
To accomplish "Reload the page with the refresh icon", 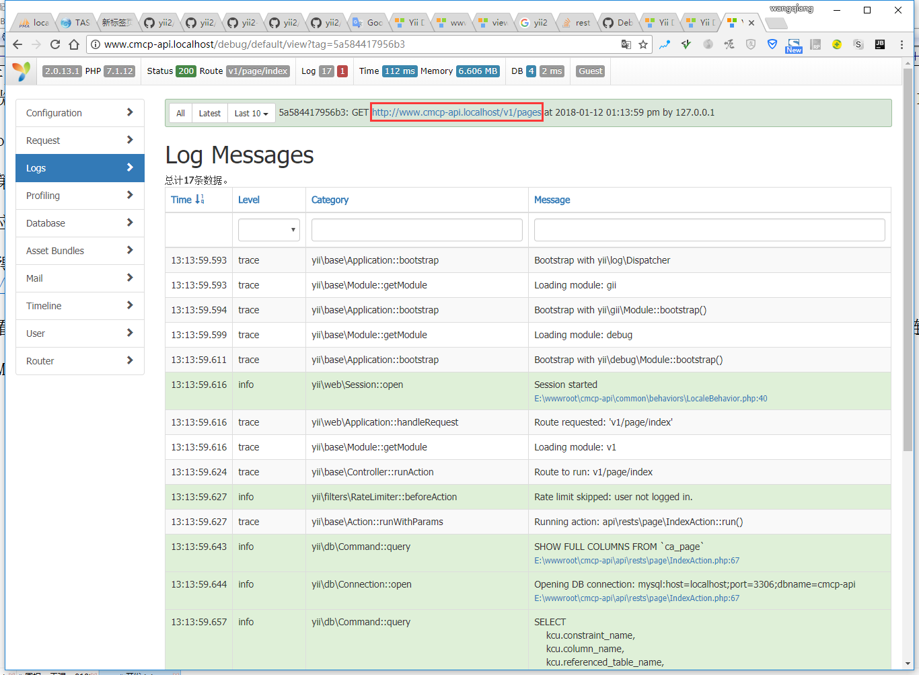I will click(x=55, y=44).
